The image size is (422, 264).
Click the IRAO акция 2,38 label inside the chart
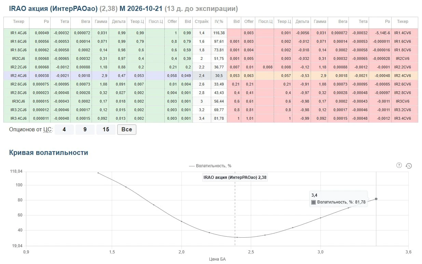[x=234, y=177]
